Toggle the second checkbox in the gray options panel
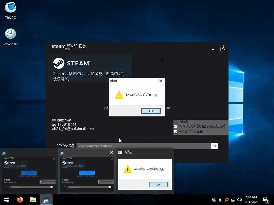 click(x=176, y=132)
